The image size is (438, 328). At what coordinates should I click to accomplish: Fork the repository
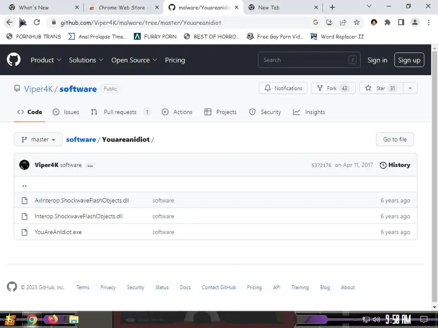pyautogui.click(x=333, y=88)
